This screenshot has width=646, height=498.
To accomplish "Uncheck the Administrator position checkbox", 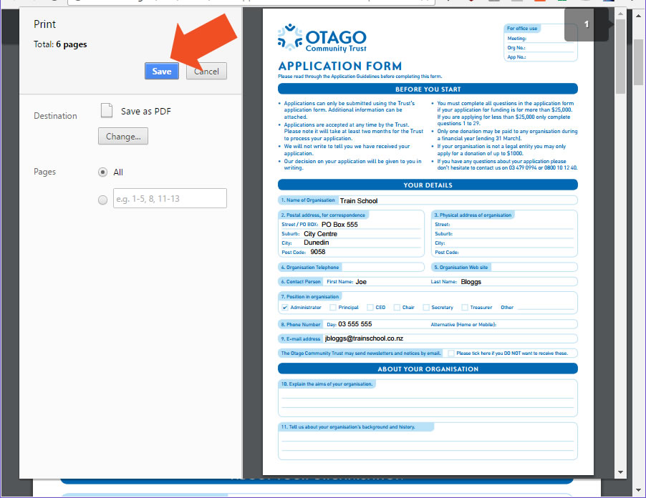I will tap(286, 307).
